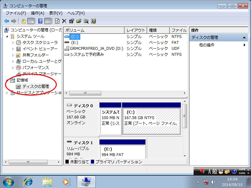Click the open folder toolbar icon
The image size is (251, 188).
pyautogui.click(x=79, y=21)
